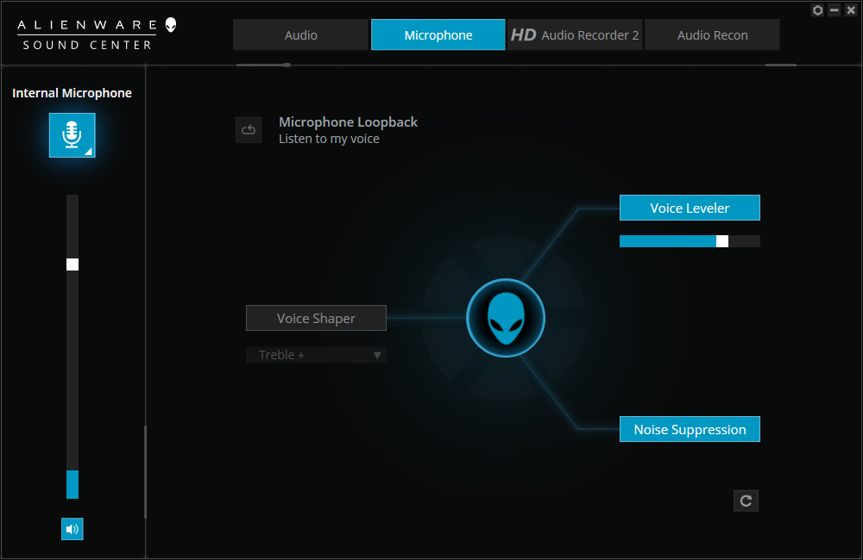Click the sidebar vertical scrollbar
863x560 pixels.
[145, 471]
